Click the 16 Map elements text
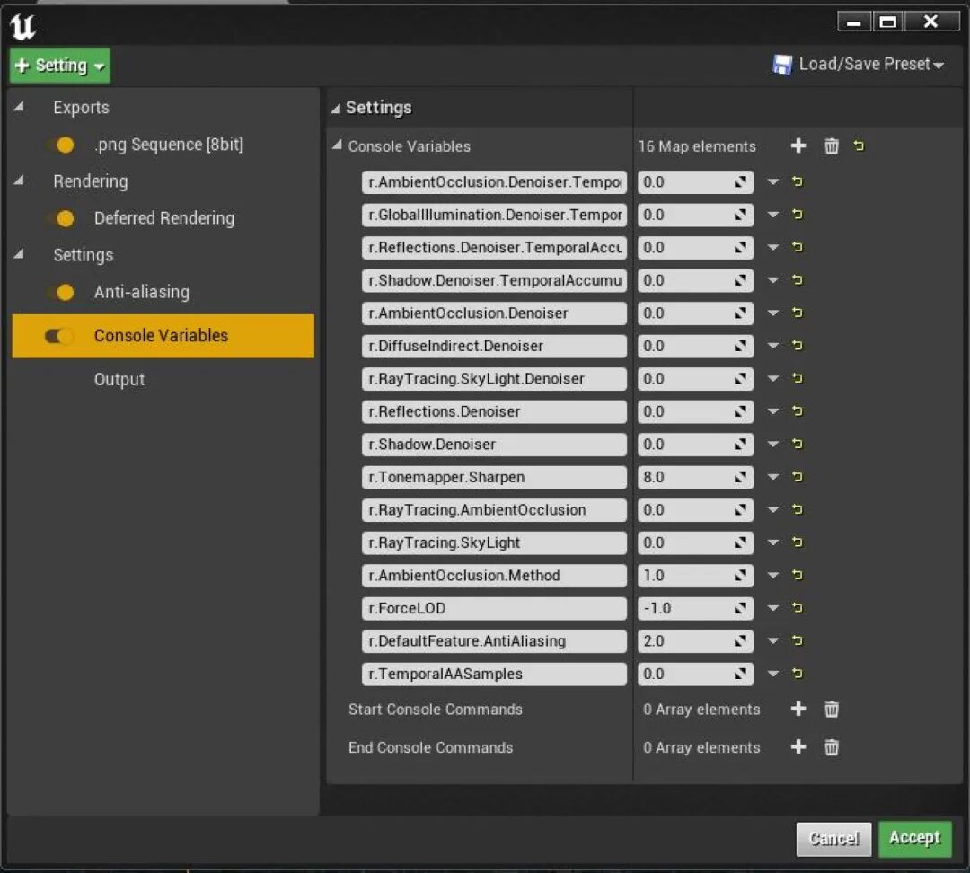970x873 pixels. pos(697,146)
